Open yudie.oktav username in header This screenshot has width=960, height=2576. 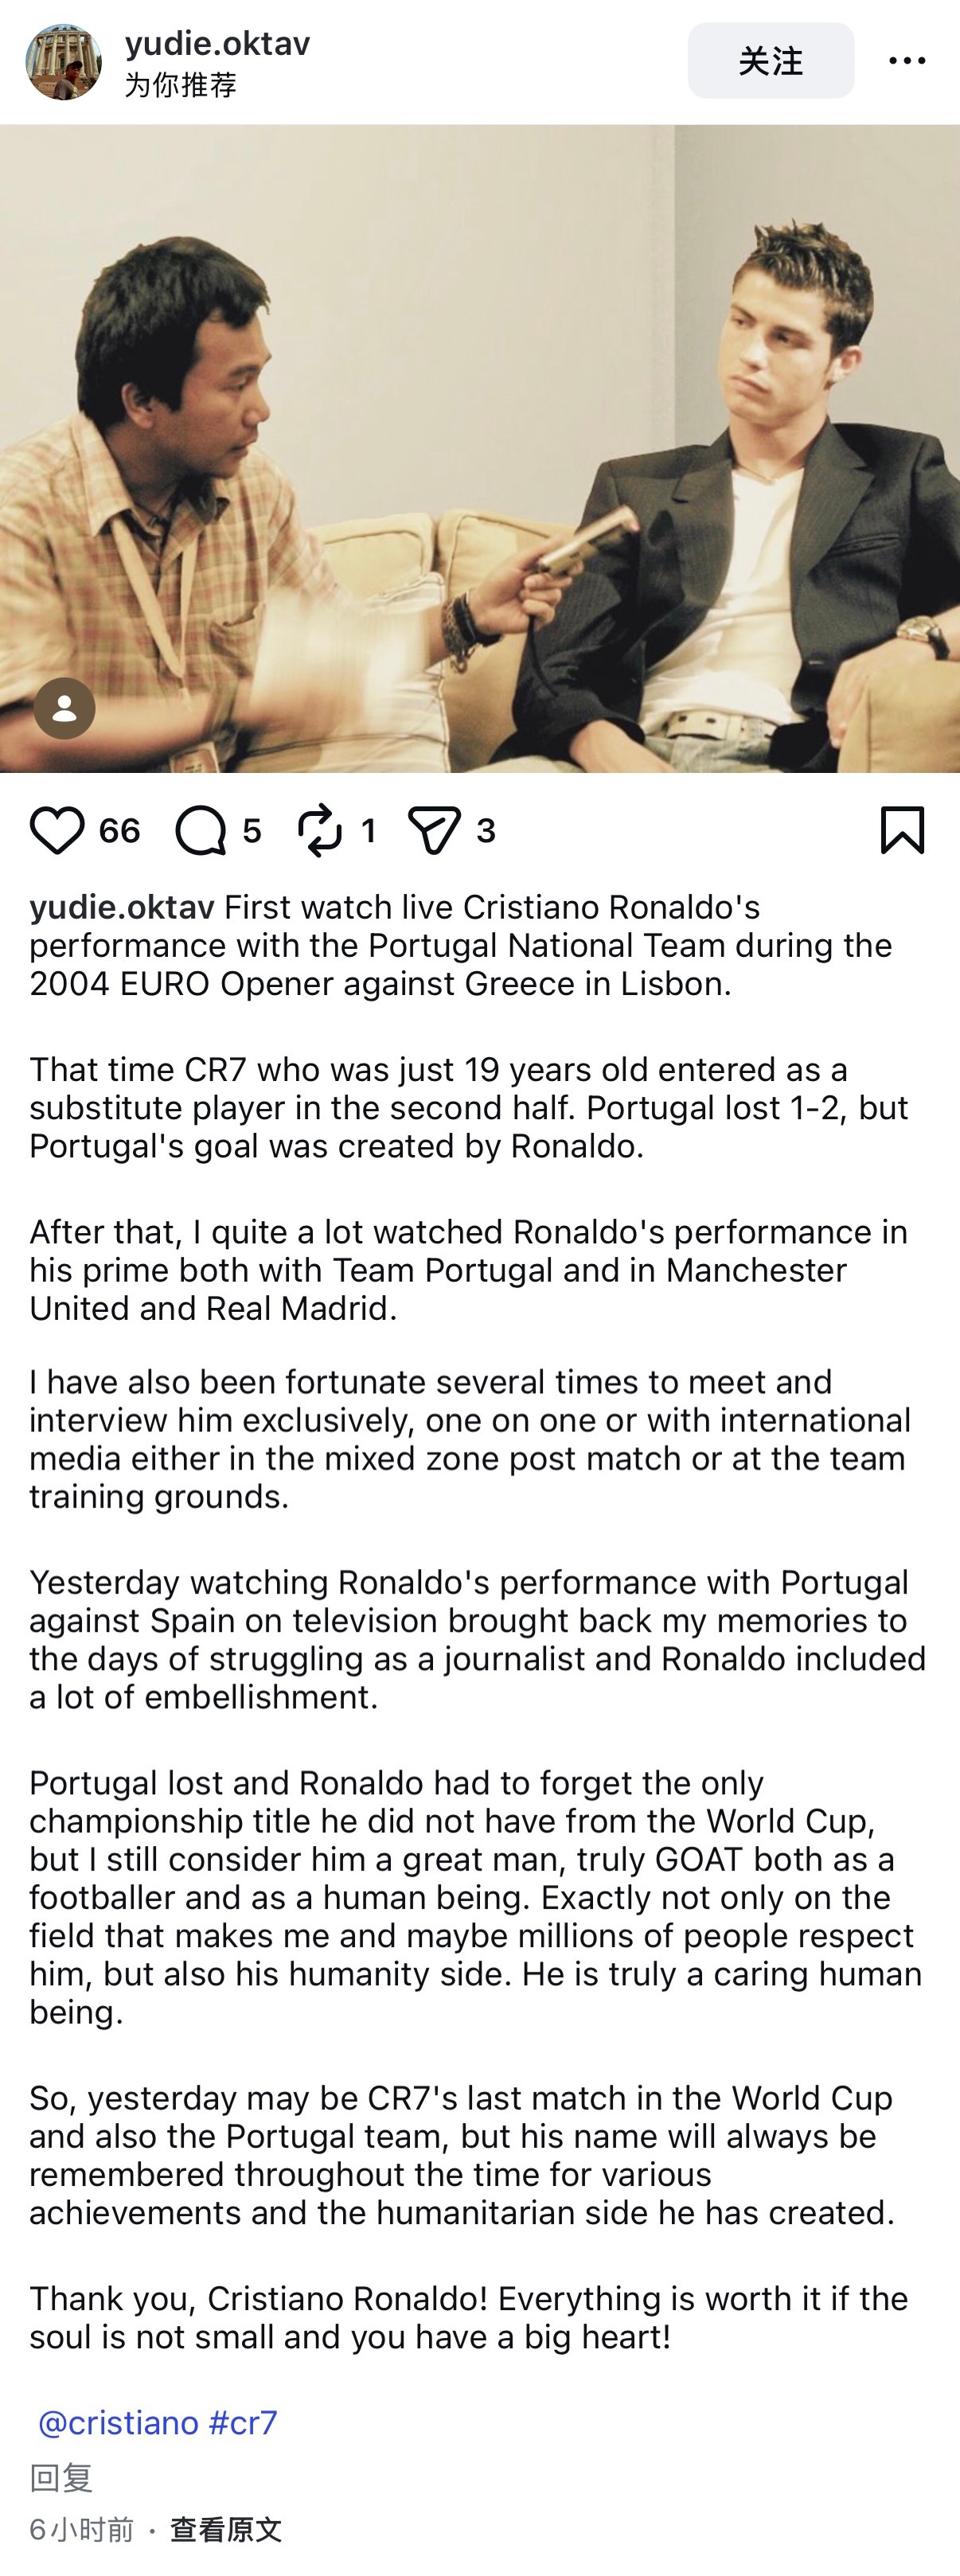(x=217, y=43)
